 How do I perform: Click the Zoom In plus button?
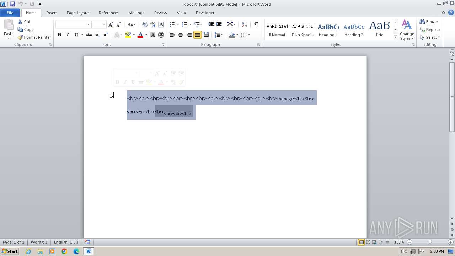[x=451, y=242]
